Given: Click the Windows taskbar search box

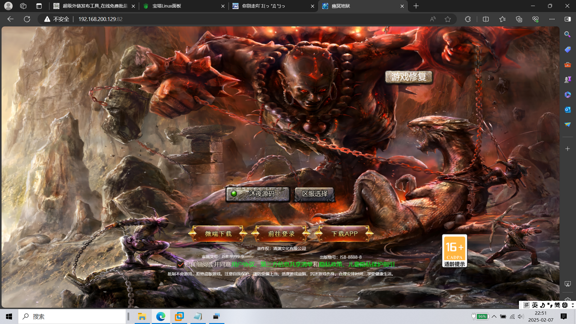Looking at the screenshot, I should point(72,316).
